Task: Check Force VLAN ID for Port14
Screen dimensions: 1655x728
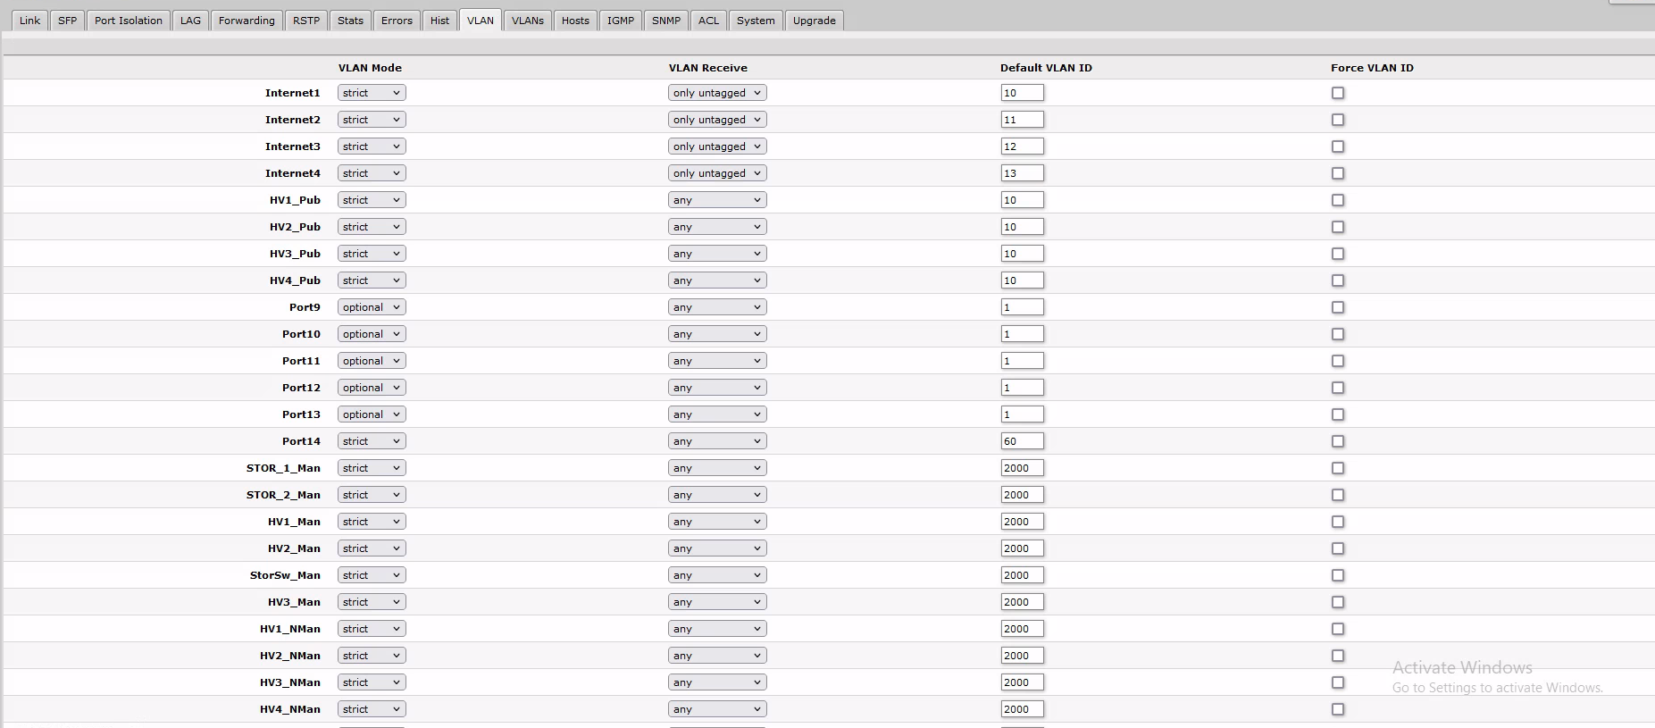Action: point(1338,441)
